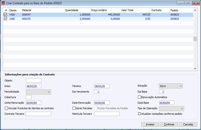Click the Dia Base field
The image size is (201, 130).
coord(162,92)
